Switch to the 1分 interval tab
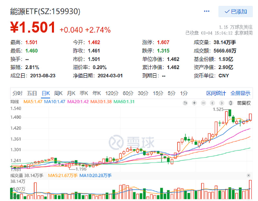The width and height of the screenshot is (258, 201). coord(184,93)
